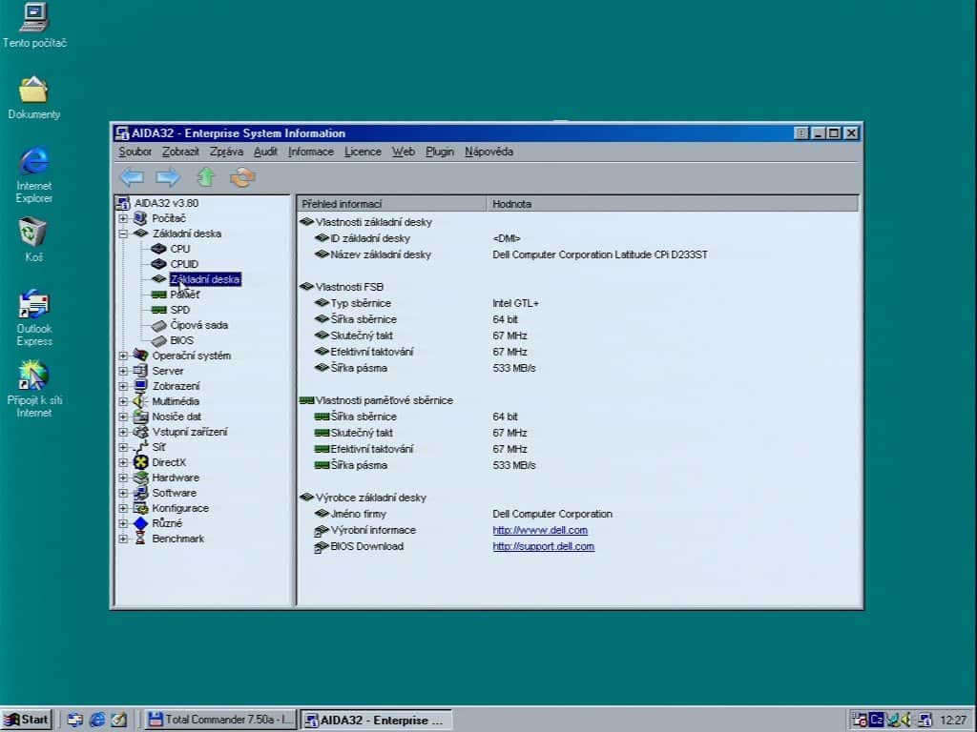Select the CPU tree node
The height and width of the screenshot is (732, 977).
(x=180, y=249)
